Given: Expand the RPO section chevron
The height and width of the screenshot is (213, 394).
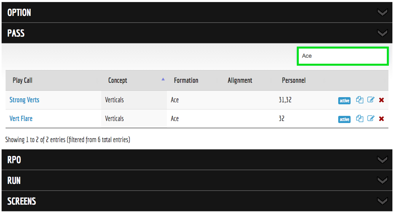Looking at the screenshot, I should (382, 160).
